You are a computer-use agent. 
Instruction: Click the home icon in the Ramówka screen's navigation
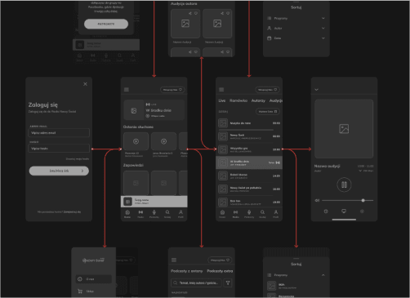[222, 212]
